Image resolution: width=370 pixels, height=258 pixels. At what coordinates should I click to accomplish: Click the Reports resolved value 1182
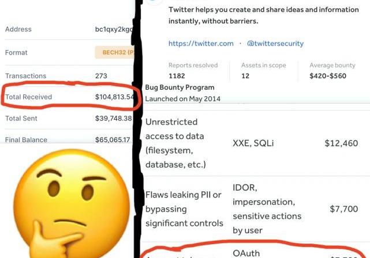177,75
